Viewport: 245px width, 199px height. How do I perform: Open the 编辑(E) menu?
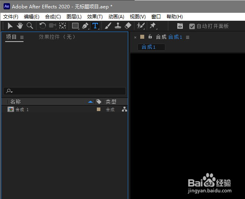(31, 17)
